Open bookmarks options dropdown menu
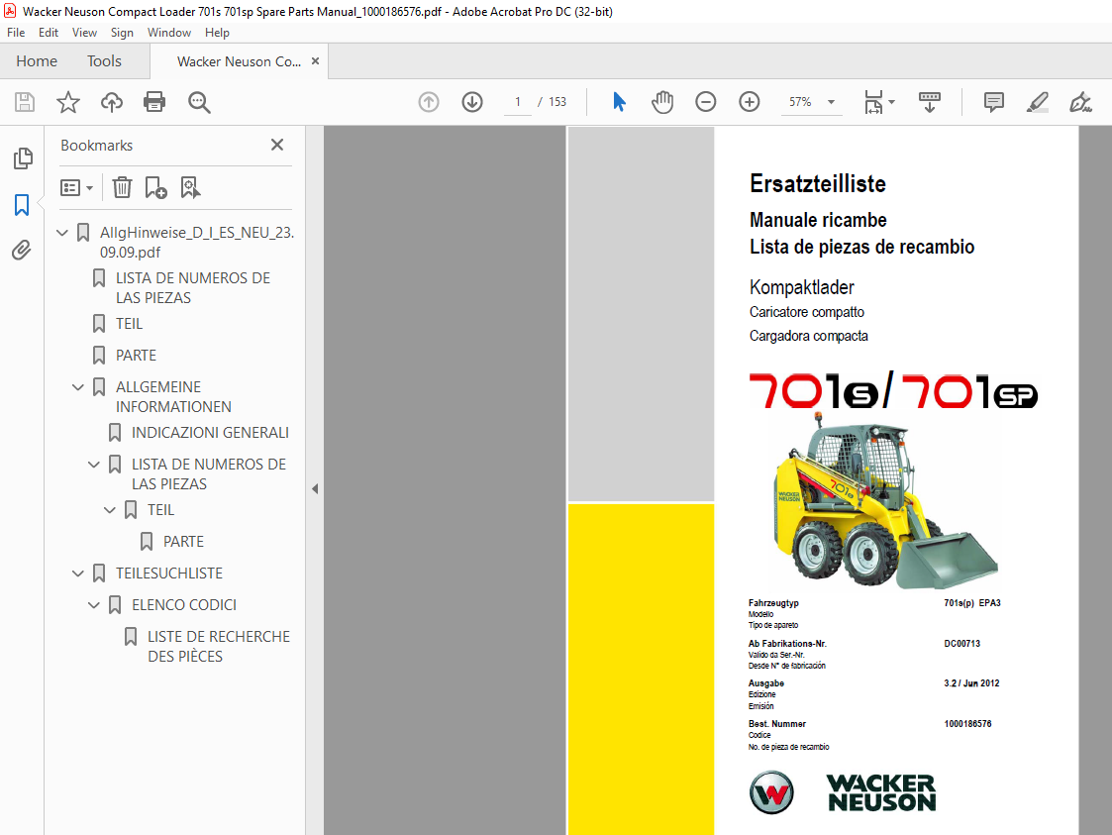The height and width of the screenshot is (835, 1112). (76, 188)
